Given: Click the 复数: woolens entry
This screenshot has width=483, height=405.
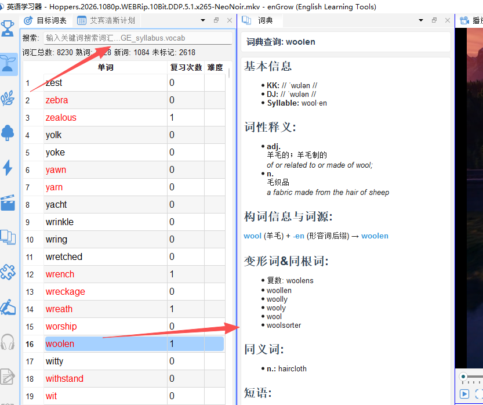Looking at the screenshot, I should coord(290,281).
